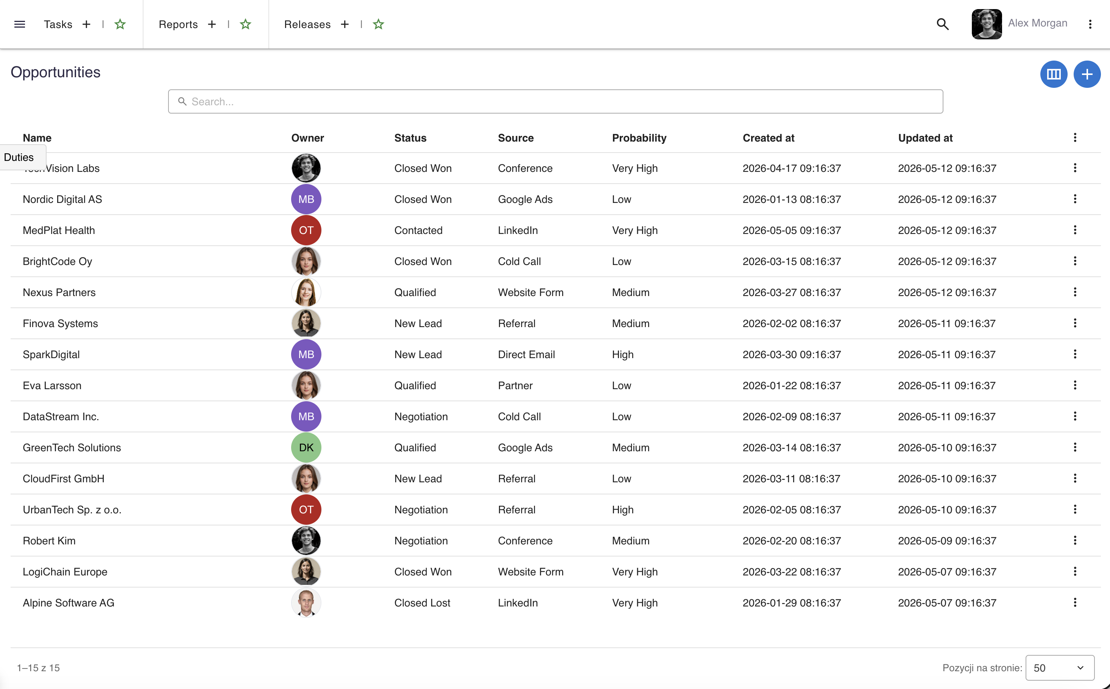Click the Alex Morgan user name
The image size is (1110, 689).
1038,23
